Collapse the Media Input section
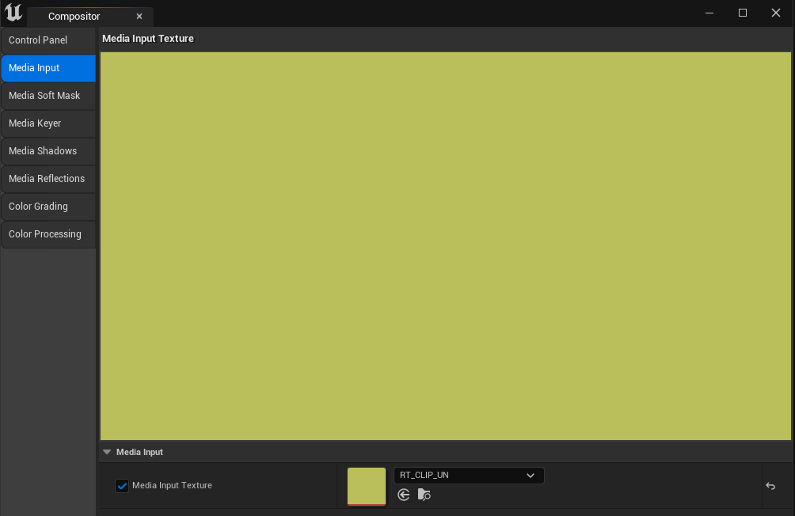795x516 pixels. click(107, 453)
